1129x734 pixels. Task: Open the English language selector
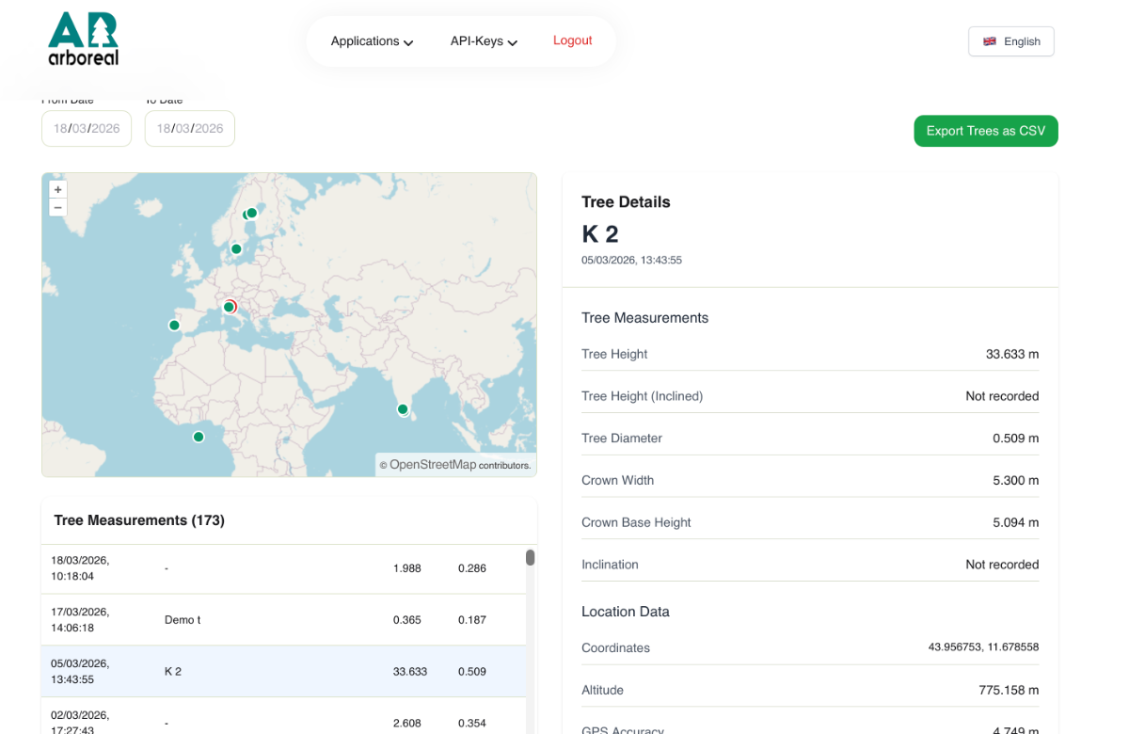point(1011,41)
